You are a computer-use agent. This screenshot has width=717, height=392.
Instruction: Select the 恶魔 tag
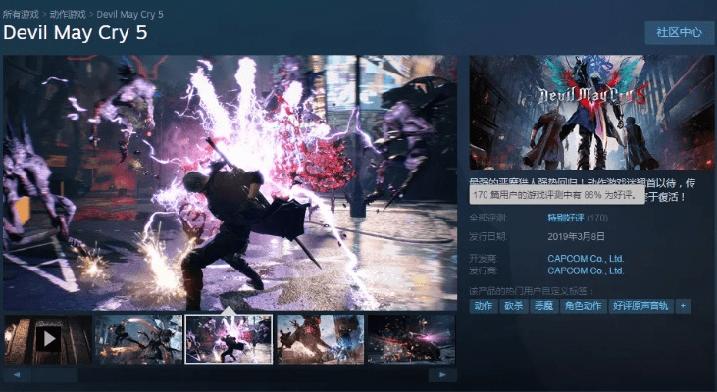tap(543, 306)
